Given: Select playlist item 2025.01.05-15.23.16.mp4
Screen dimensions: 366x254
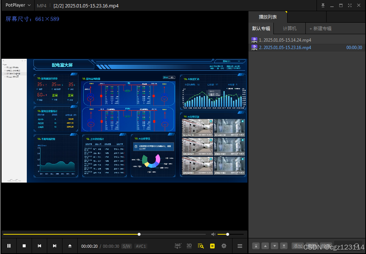Looking at the screenshot, I should (x=307, y=48).
